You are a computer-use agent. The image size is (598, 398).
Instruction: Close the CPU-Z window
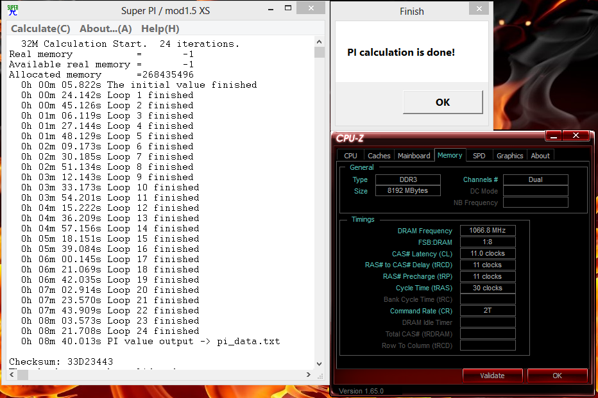tap(576, 136)
